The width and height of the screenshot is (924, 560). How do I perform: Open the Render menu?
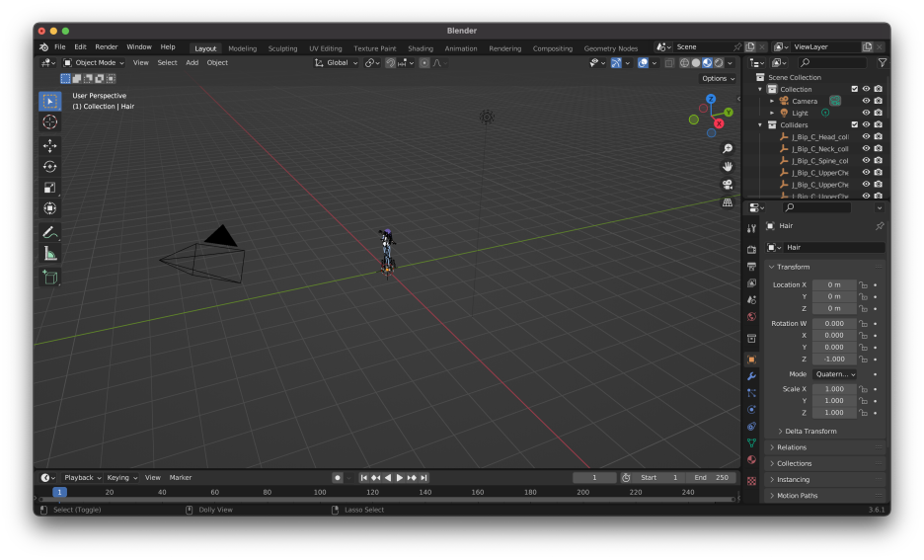106,47
